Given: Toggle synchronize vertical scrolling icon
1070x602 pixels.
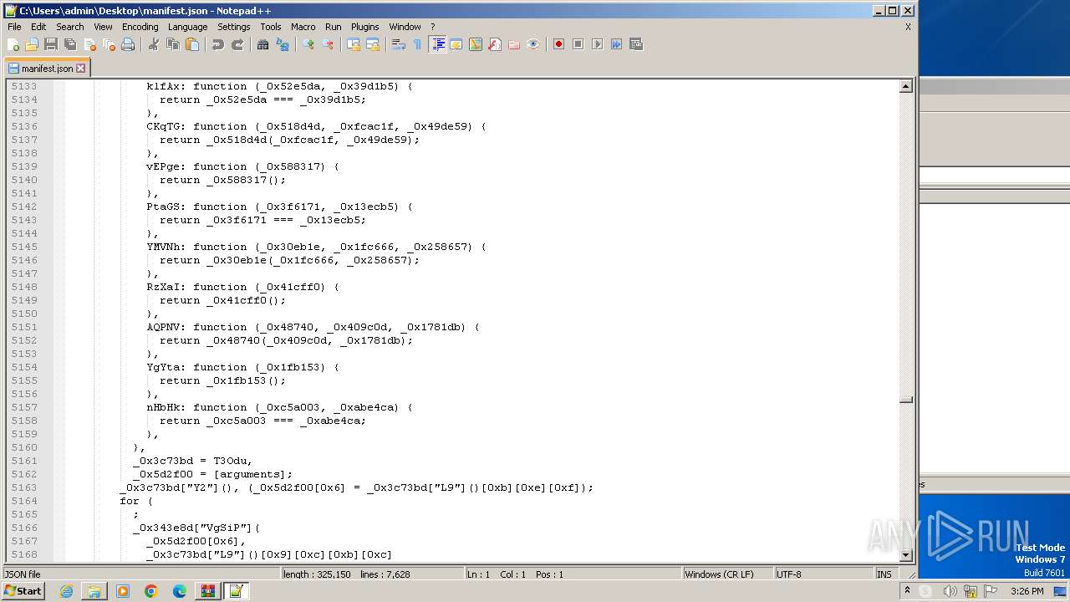Looking at the screenshot, I should coord(354,44).
